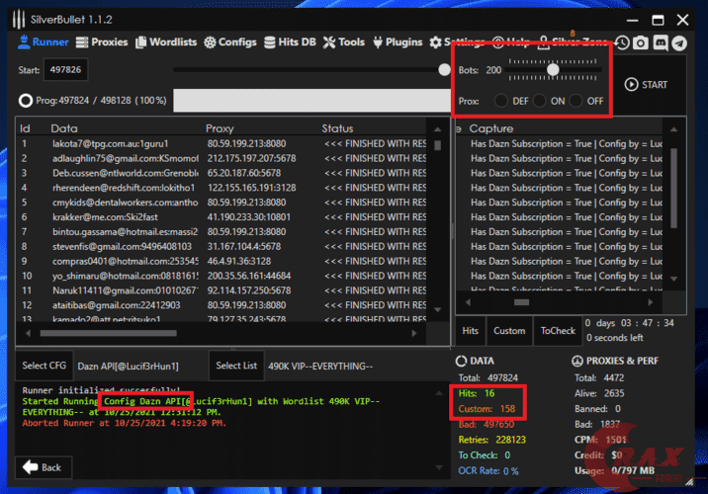Open Settings via the gear icon

[x=436, y=42]
